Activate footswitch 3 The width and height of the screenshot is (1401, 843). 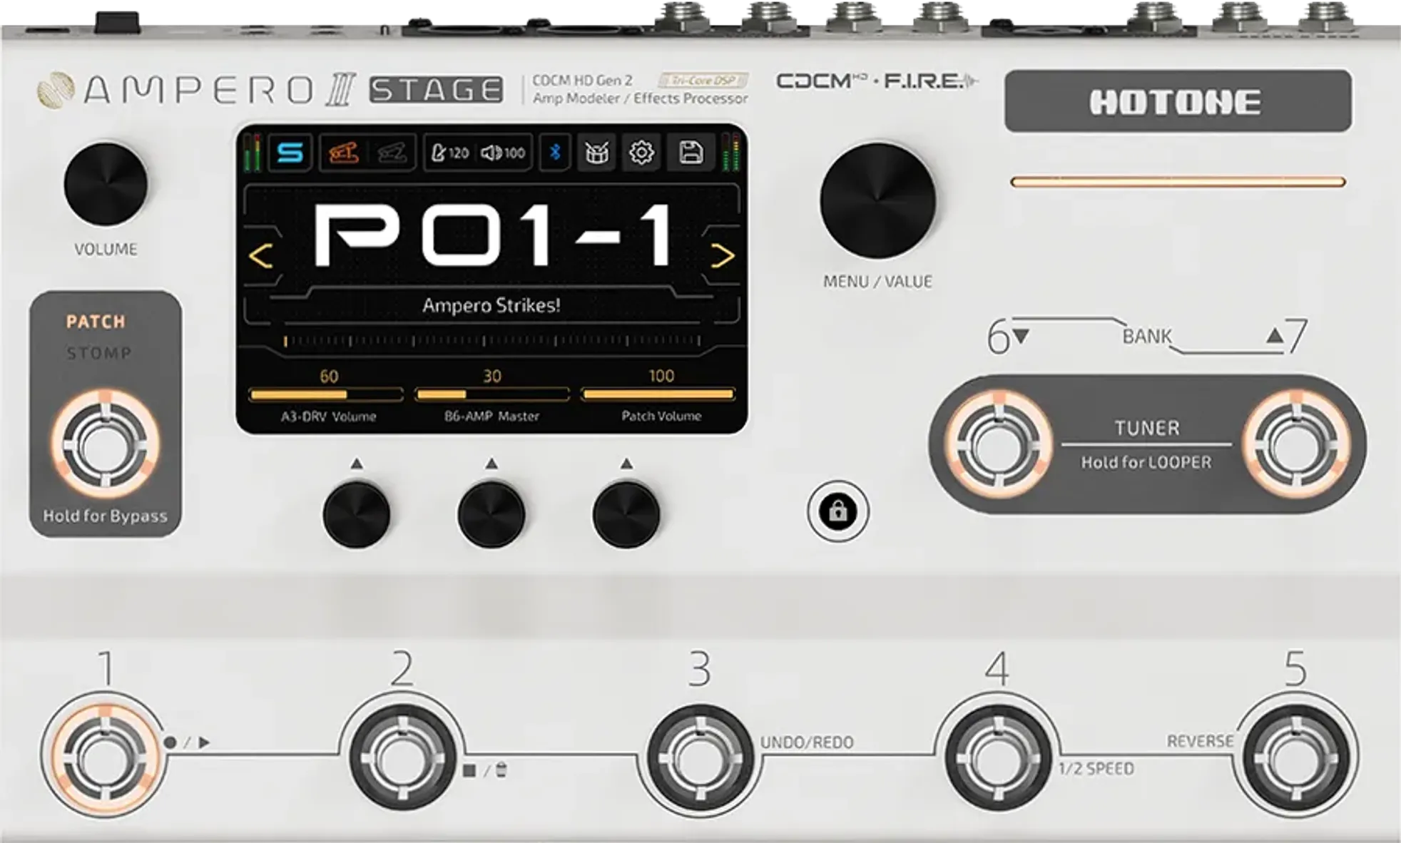(x=700, y=758)
